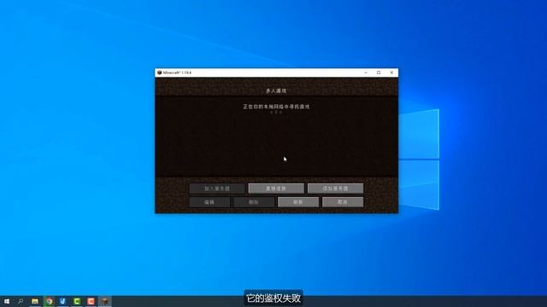Click the 添加服务器 (Add Server) button

[335, 188]
